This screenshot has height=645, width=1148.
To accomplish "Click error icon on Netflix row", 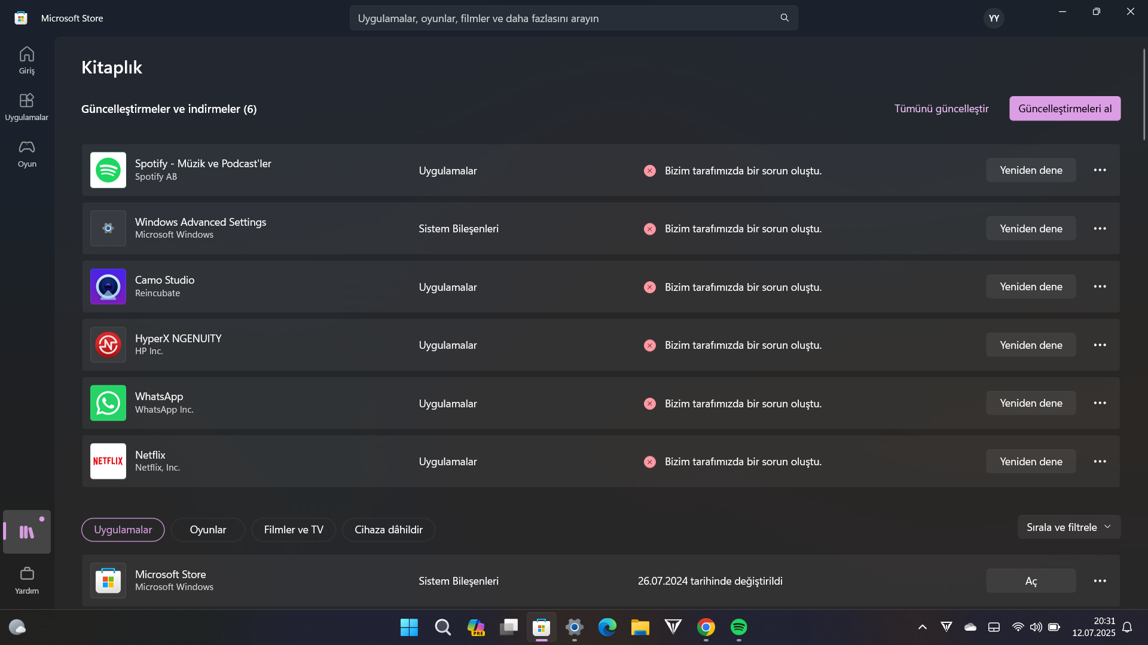I will [x=650, y=462].
